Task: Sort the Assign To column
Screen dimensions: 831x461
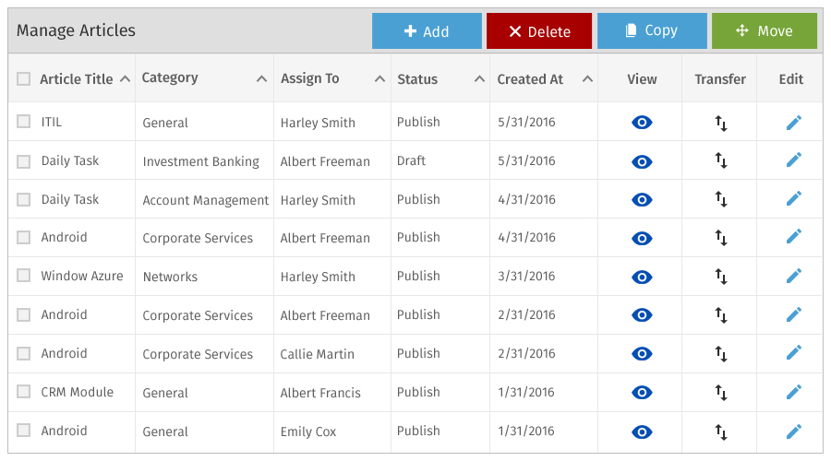Action: [x=379, y=79]
